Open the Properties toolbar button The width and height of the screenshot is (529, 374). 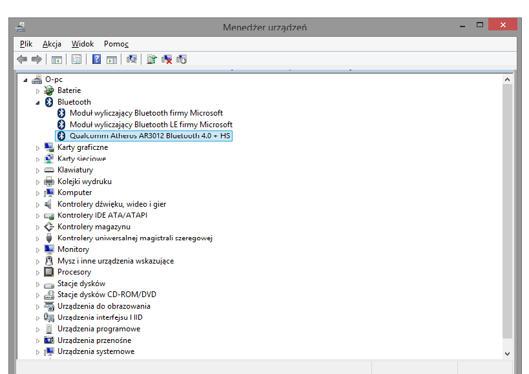tap(77, 59)
